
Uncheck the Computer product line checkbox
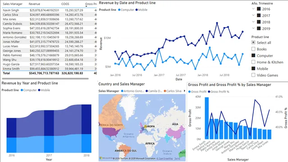pos(253,55)
